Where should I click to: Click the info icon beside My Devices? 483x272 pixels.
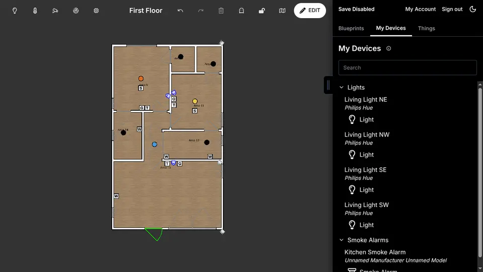389,48
